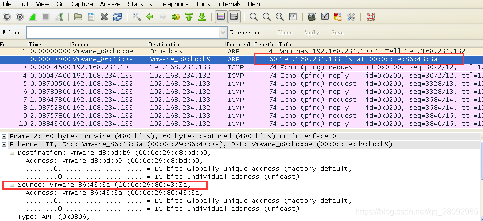Open capture options icon
This screenshot has height=221, width=483.
pyautogui.click(x=19, y=17)
